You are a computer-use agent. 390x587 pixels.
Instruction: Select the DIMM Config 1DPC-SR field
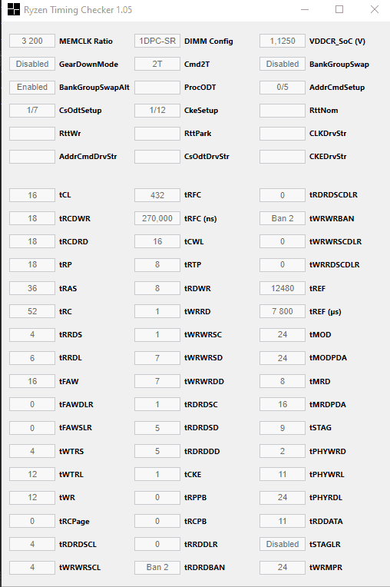tap(157, 41)
